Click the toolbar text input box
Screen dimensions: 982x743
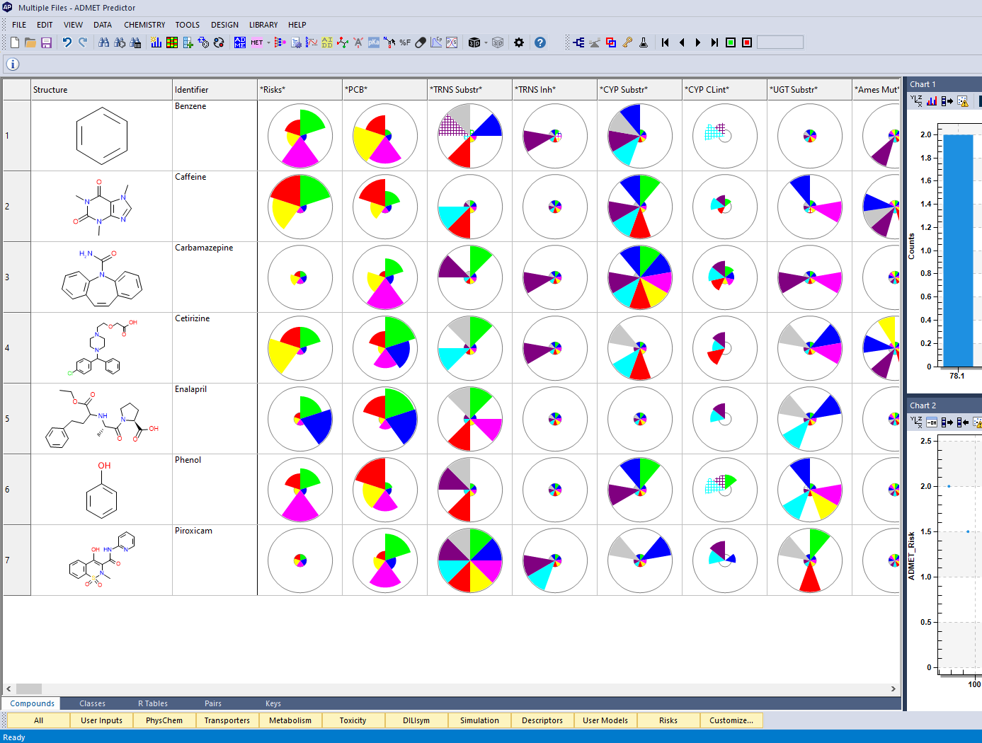[x=780, y=42]
